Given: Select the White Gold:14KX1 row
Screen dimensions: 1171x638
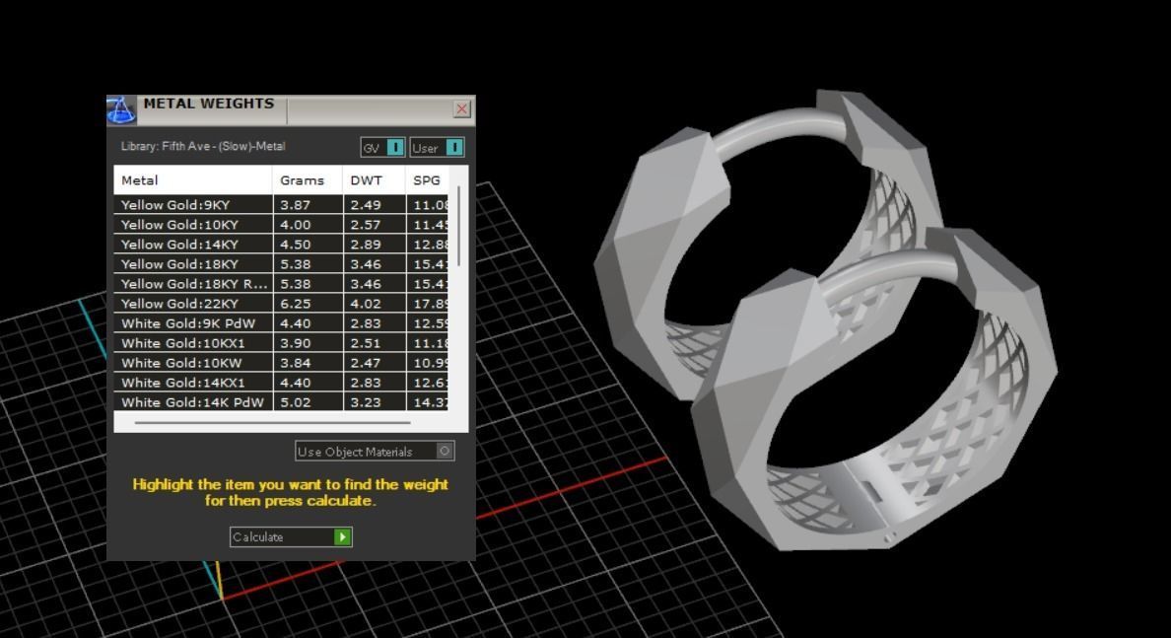Looking at the screenshot, I should tap(281, 383).
